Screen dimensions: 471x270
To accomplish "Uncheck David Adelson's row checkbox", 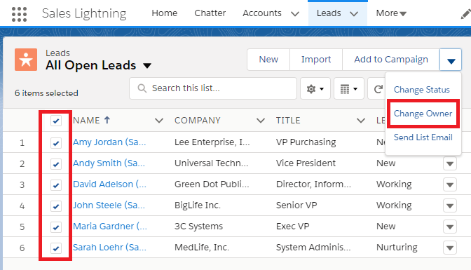I will tap(56, 185).
